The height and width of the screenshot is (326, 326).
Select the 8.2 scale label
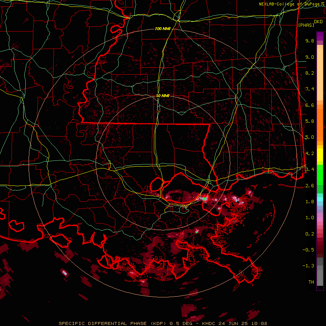point(310,73)
